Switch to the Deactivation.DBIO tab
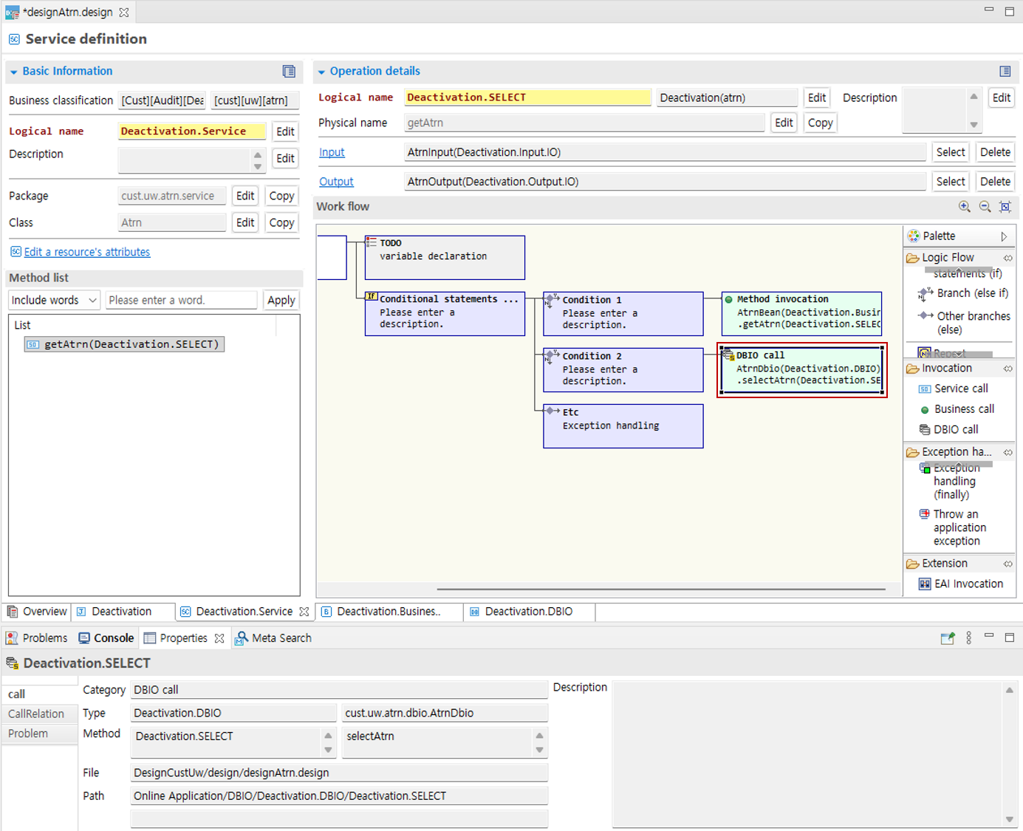 527,612
